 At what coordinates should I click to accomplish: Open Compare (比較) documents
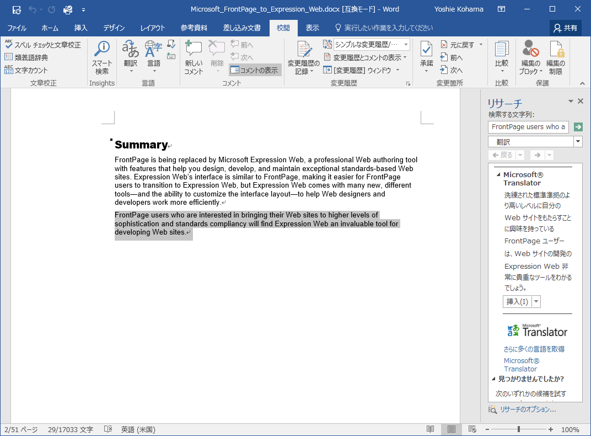tap(502, 57)
